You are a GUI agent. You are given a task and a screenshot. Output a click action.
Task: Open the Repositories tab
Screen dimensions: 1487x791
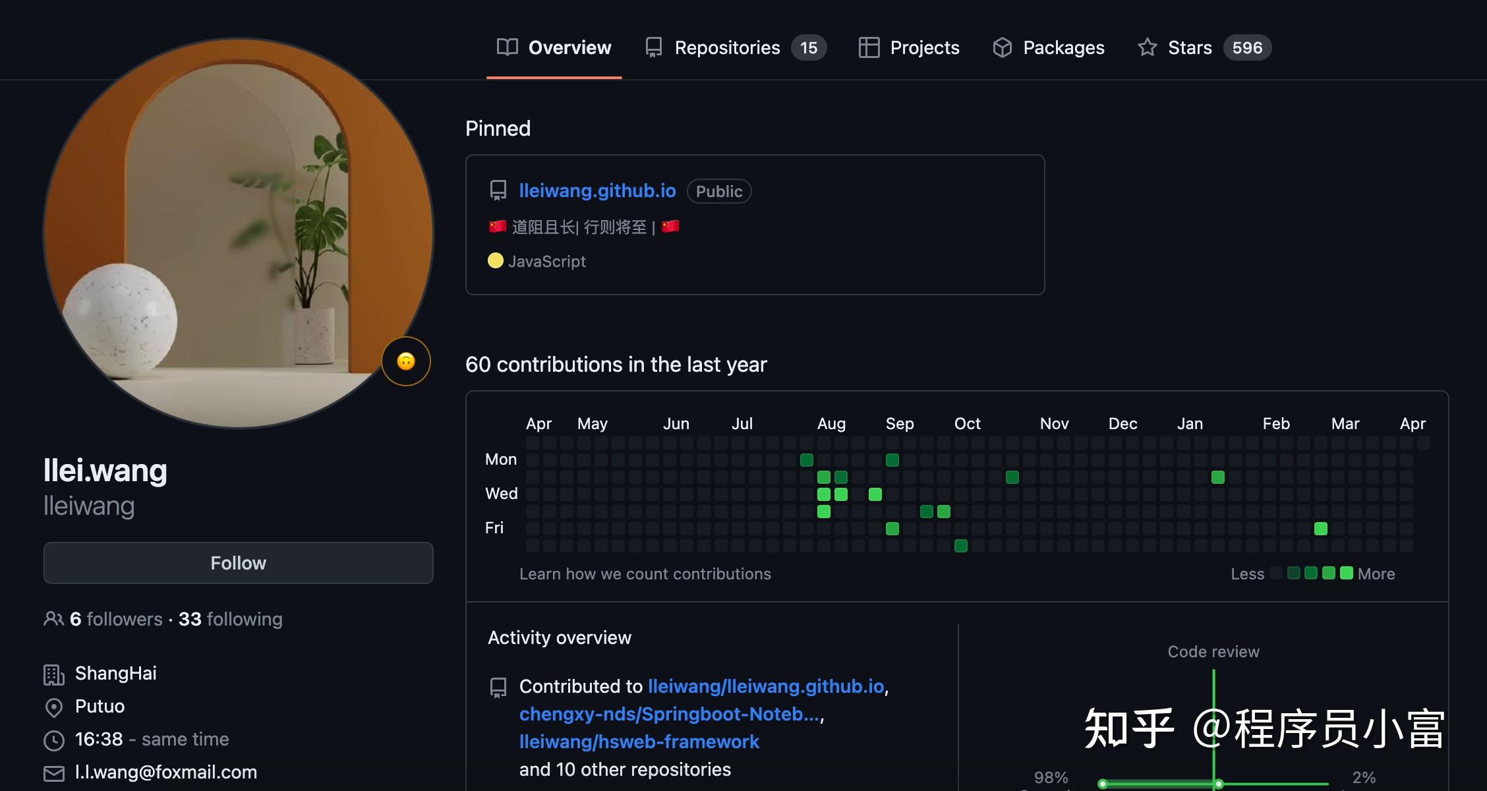(727, 47)
